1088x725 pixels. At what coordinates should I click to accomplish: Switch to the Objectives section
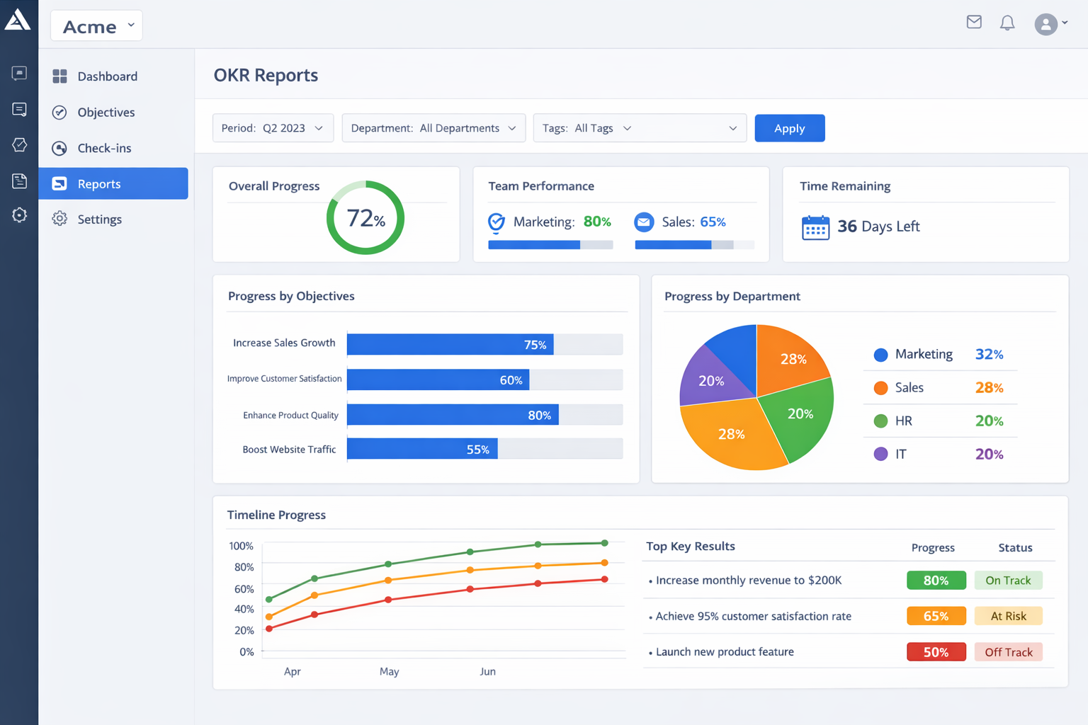(106, 112)
